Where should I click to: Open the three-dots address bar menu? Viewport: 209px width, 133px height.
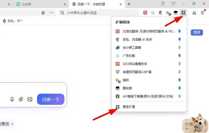(51, 13)
